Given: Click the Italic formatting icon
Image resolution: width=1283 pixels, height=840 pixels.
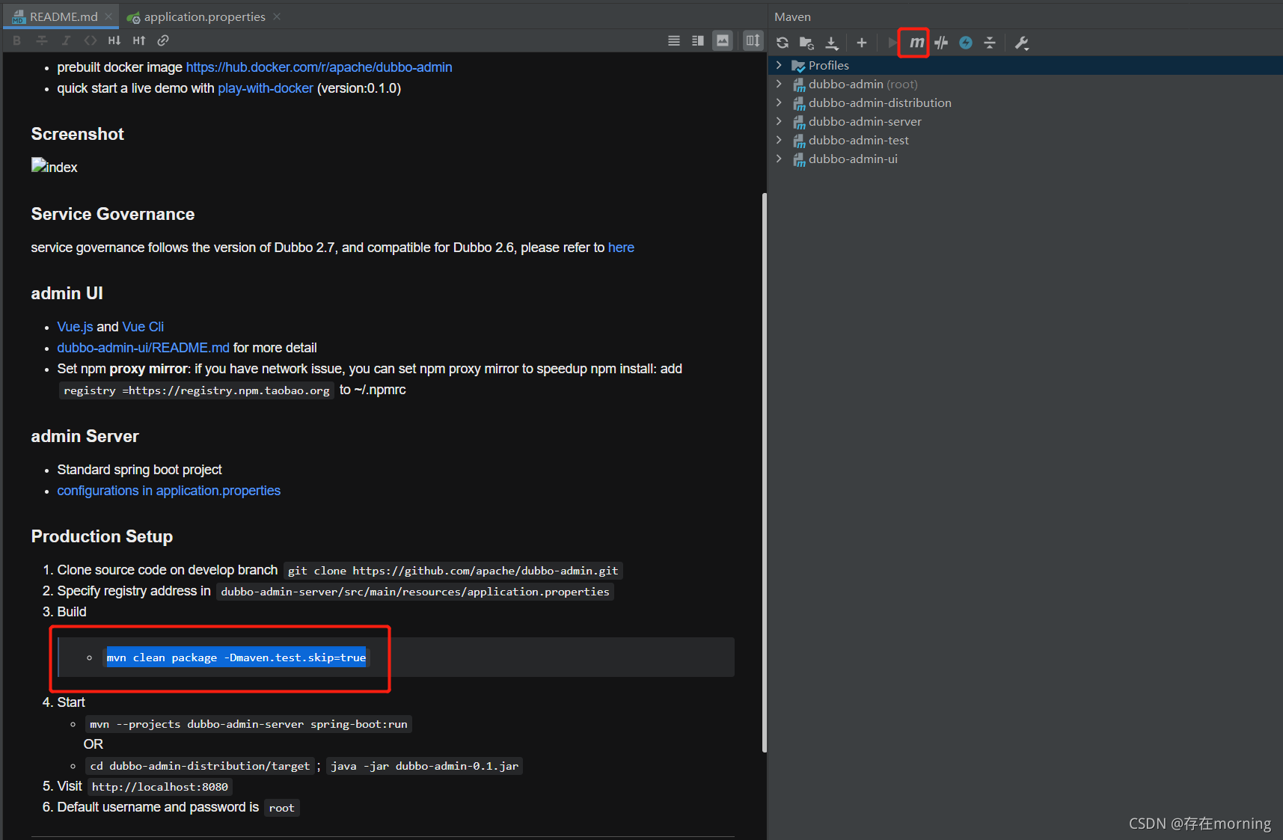Looking at the screenshot, I should (66, 40).
